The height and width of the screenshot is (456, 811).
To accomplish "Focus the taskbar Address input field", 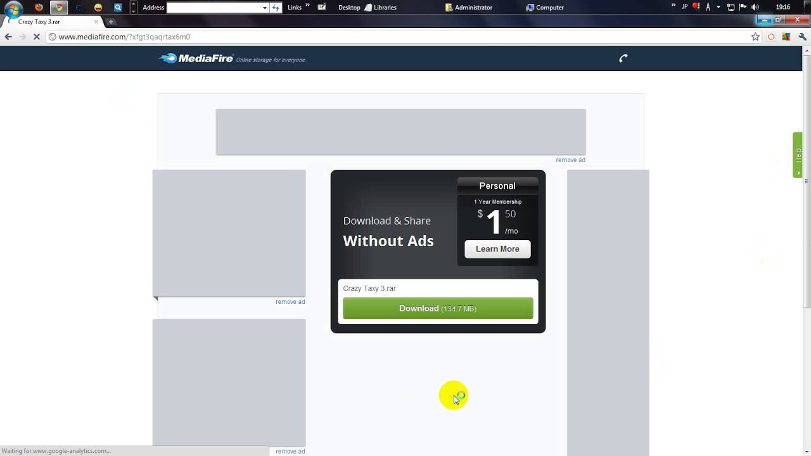I will [x=214, y=8].
